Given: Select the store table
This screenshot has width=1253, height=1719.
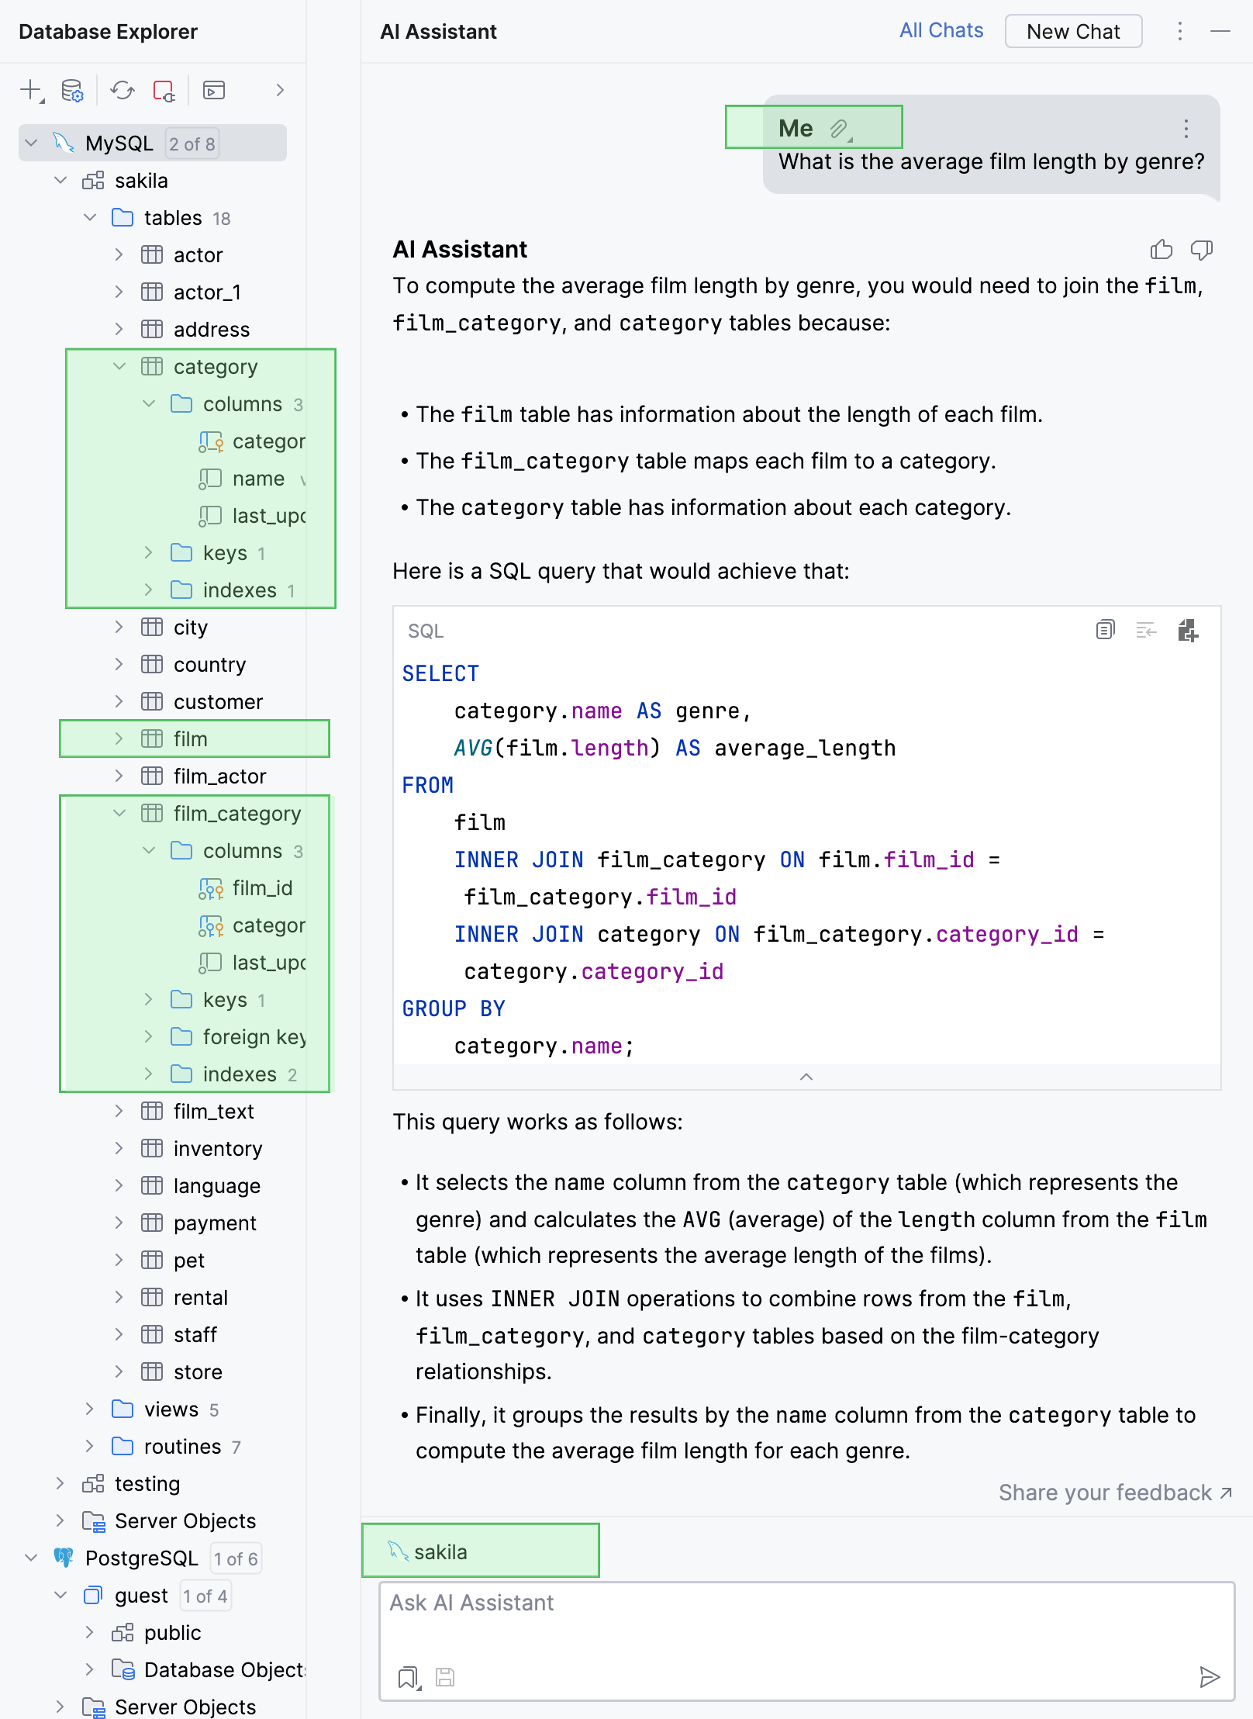Looking at the screenshot, I should (198, 1372).
